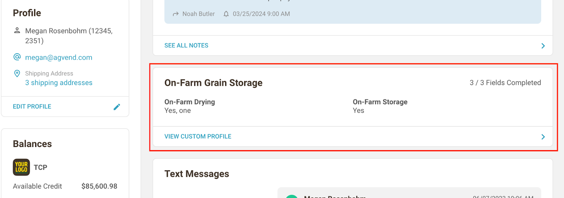Select VIEW CUSTOM PROFILE
This screenshot has width=564, height=198.
pos(198,136)
